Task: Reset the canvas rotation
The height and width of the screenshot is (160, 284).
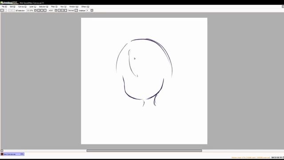Action: (x=66, y=11)
